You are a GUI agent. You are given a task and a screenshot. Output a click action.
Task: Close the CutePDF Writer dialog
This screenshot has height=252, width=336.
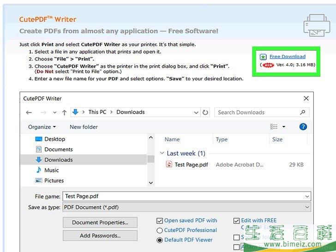[x=306, y=98]
